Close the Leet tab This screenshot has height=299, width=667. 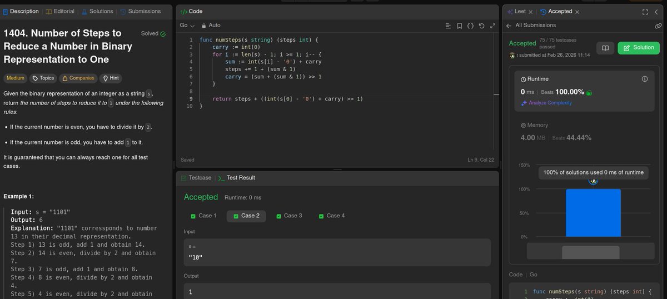[x=531, y=12]
